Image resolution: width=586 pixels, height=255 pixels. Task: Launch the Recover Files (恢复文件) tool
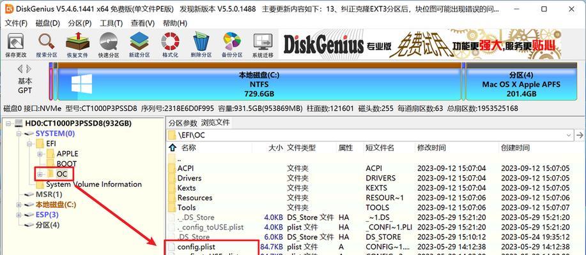coord(77,45)
